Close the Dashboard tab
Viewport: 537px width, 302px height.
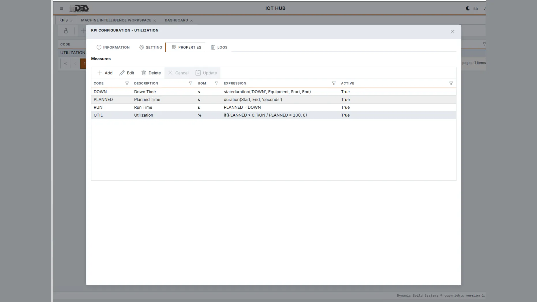[191, 20]
